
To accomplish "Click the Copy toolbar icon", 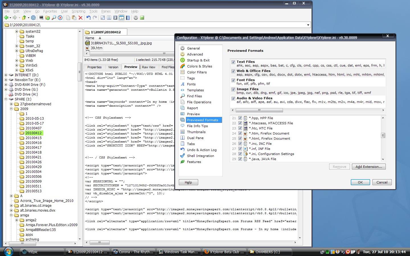I will [68, 18].
